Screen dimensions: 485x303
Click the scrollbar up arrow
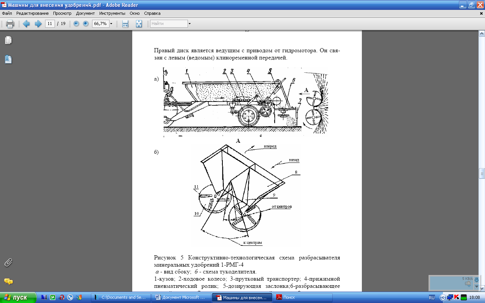[482, 33]
